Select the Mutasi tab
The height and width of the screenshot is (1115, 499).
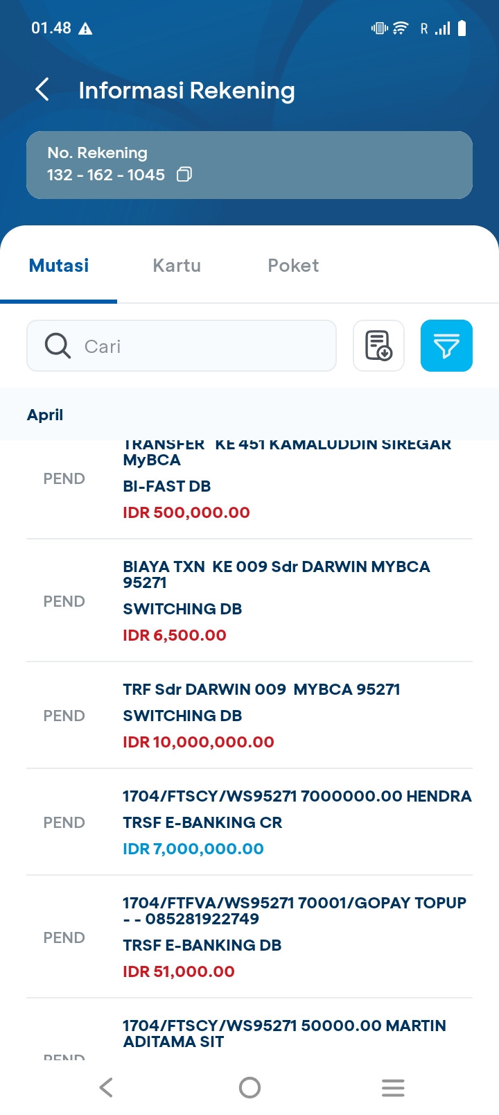(x=59, y=266)
